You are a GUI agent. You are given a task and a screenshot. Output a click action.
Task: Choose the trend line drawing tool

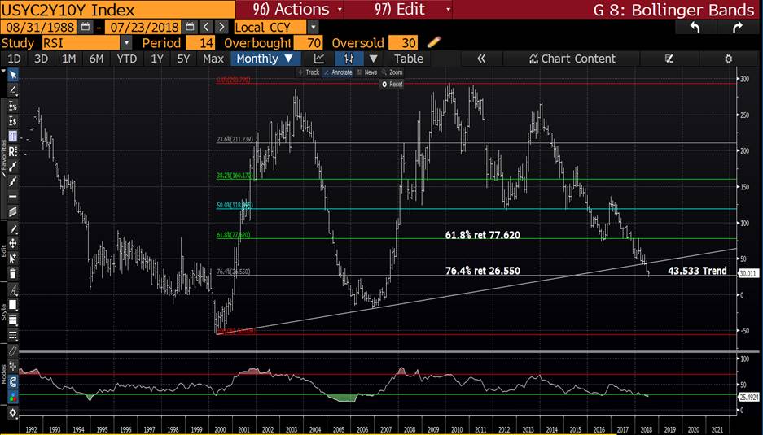click(13, 90)
